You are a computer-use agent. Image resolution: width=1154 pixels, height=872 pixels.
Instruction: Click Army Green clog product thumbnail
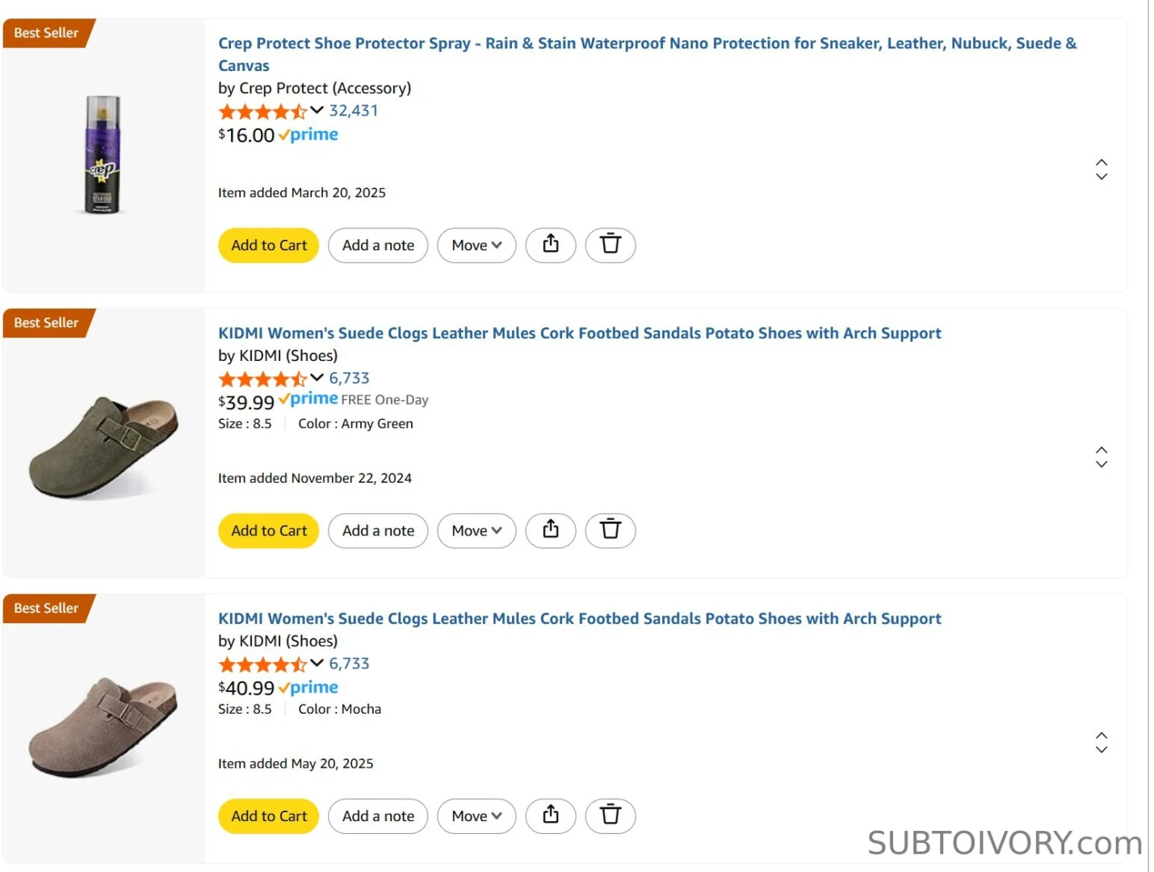tap(103, 445)
